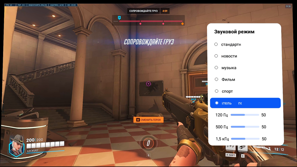
Task: Click the 120 Гц value 50
Action: (264, 115)
